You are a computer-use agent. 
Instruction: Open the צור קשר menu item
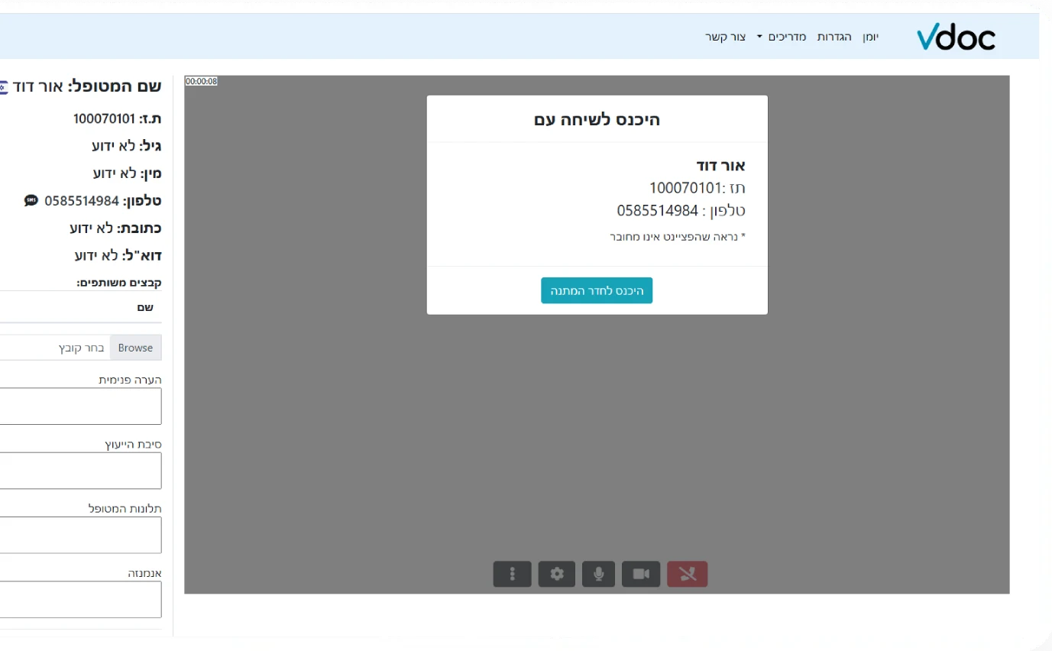(725, 37)
